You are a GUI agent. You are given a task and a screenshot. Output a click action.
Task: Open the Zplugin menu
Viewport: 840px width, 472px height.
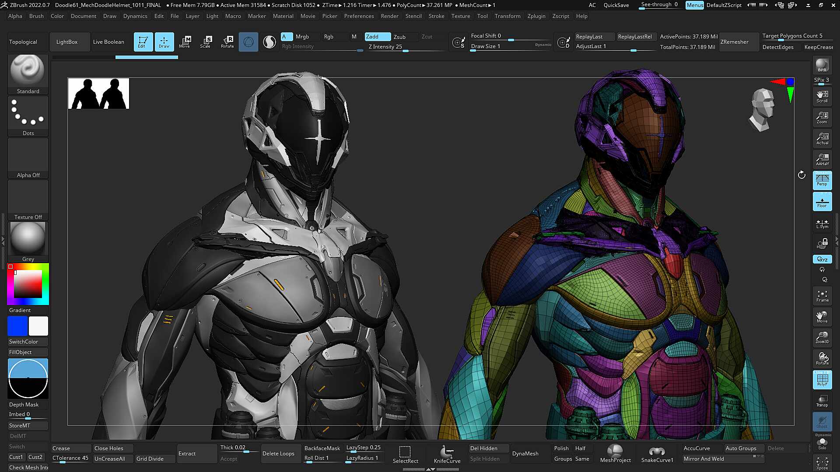pyautogui.click(x=536, y=16)
